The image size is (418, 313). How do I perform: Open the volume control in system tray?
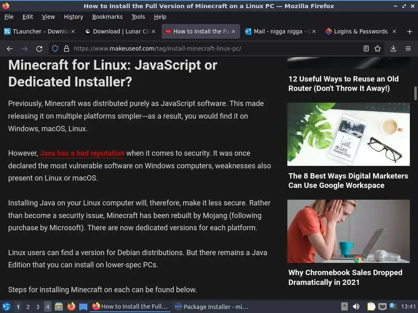pyautogui.click(x=356, y=306)
